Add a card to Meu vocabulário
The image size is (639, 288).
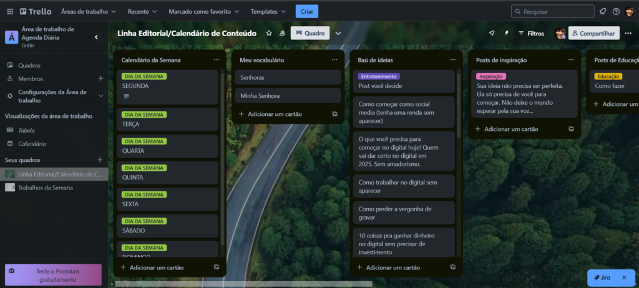click(275, 114)
